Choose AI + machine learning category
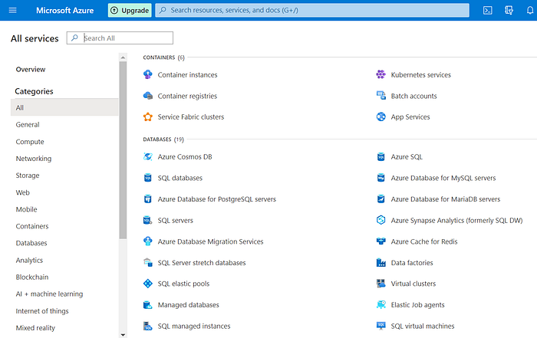Image resolution: width=537 pixels, height=338 pixels. point(49,294)
